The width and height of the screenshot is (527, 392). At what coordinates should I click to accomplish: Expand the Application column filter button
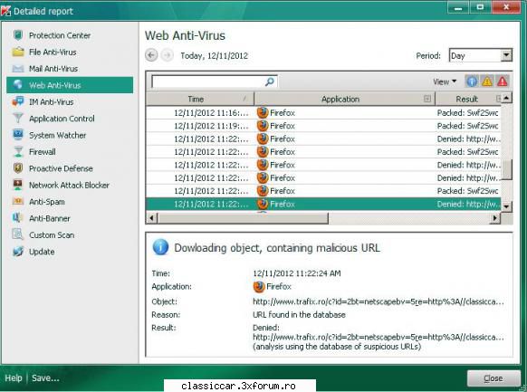tap(427, 99)
